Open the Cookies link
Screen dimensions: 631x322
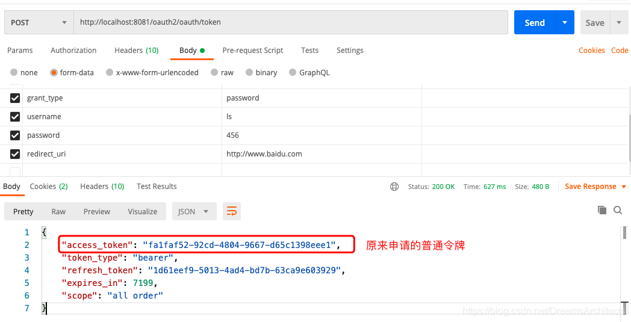click(591, 51)
